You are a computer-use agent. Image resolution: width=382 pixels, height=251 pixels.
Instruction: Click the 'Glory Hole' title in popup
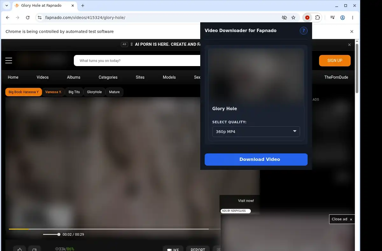[x=224, y=109]
